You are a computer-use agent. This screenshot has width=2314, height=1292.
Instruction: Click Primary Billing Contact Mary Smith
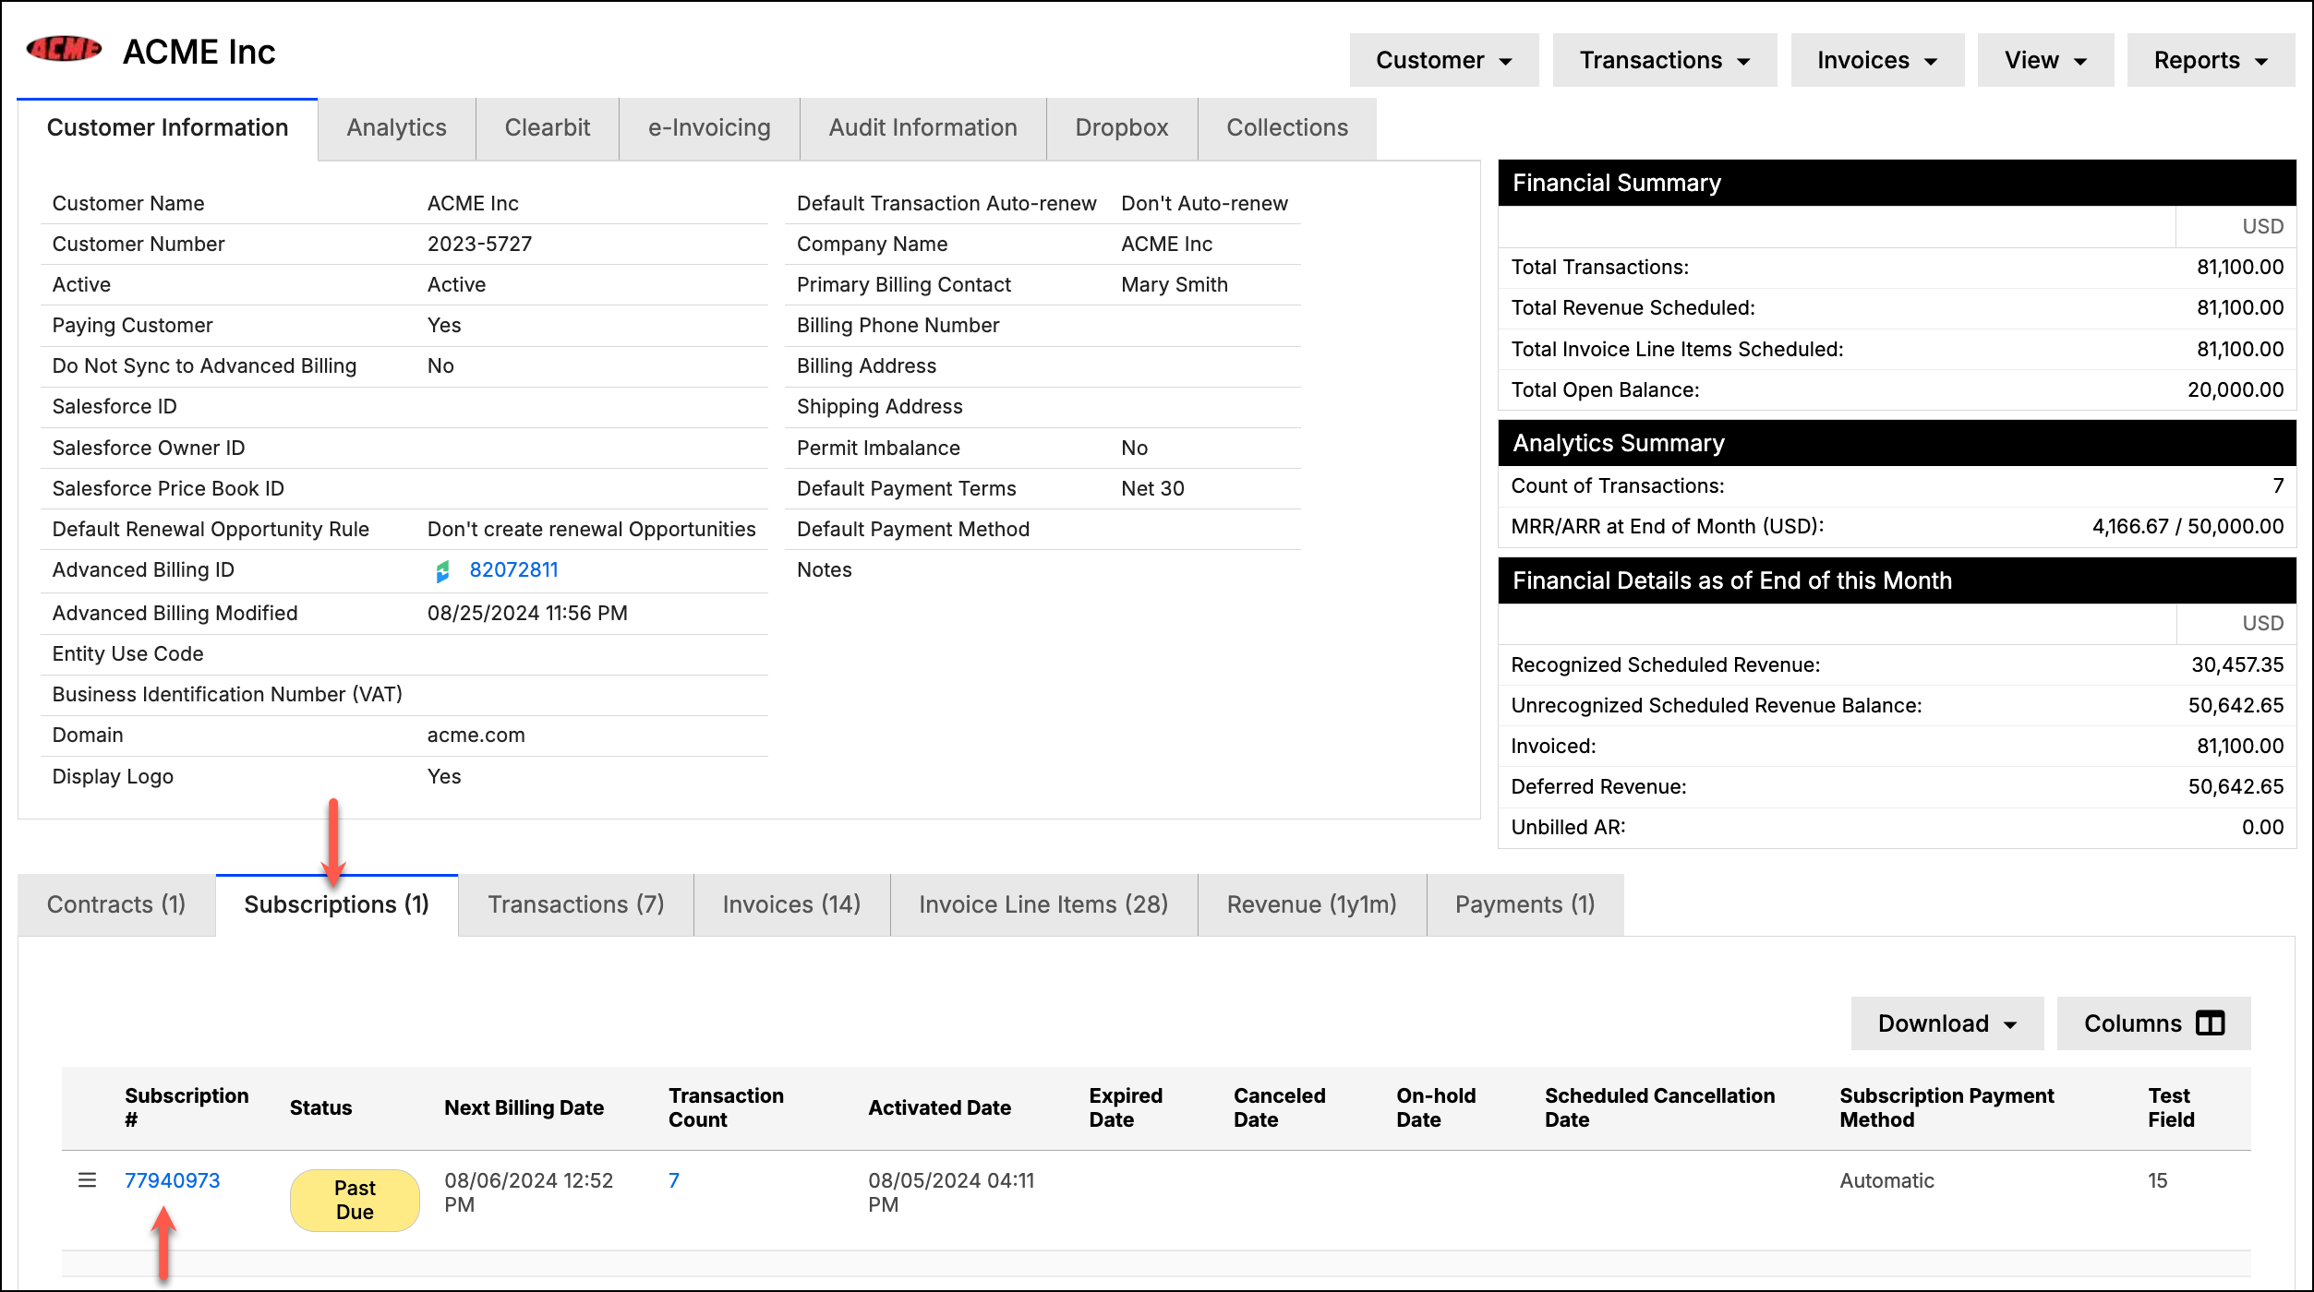pos(1175,285)
